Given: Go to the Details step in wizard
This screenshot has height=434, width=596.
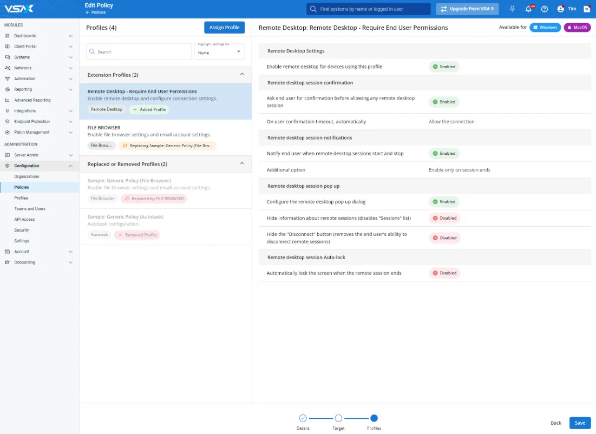Looking at the screenshot, I should point(303,418).
